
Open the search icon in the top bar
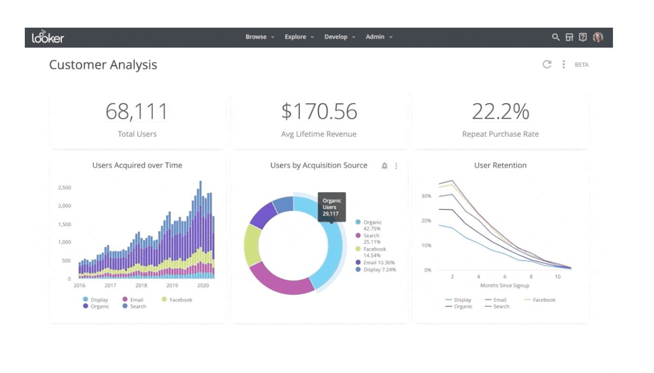[555, 36]
